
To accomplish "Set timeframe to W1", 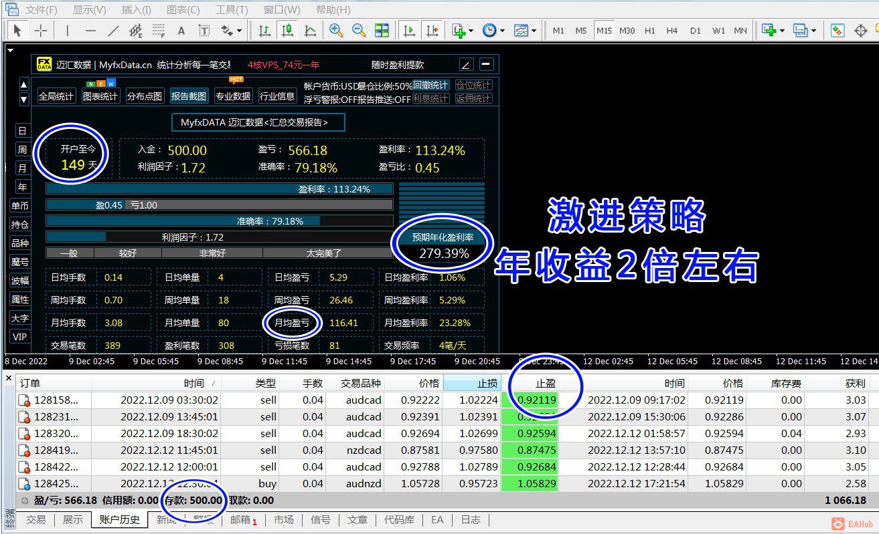I will click(x=718, y=30).
